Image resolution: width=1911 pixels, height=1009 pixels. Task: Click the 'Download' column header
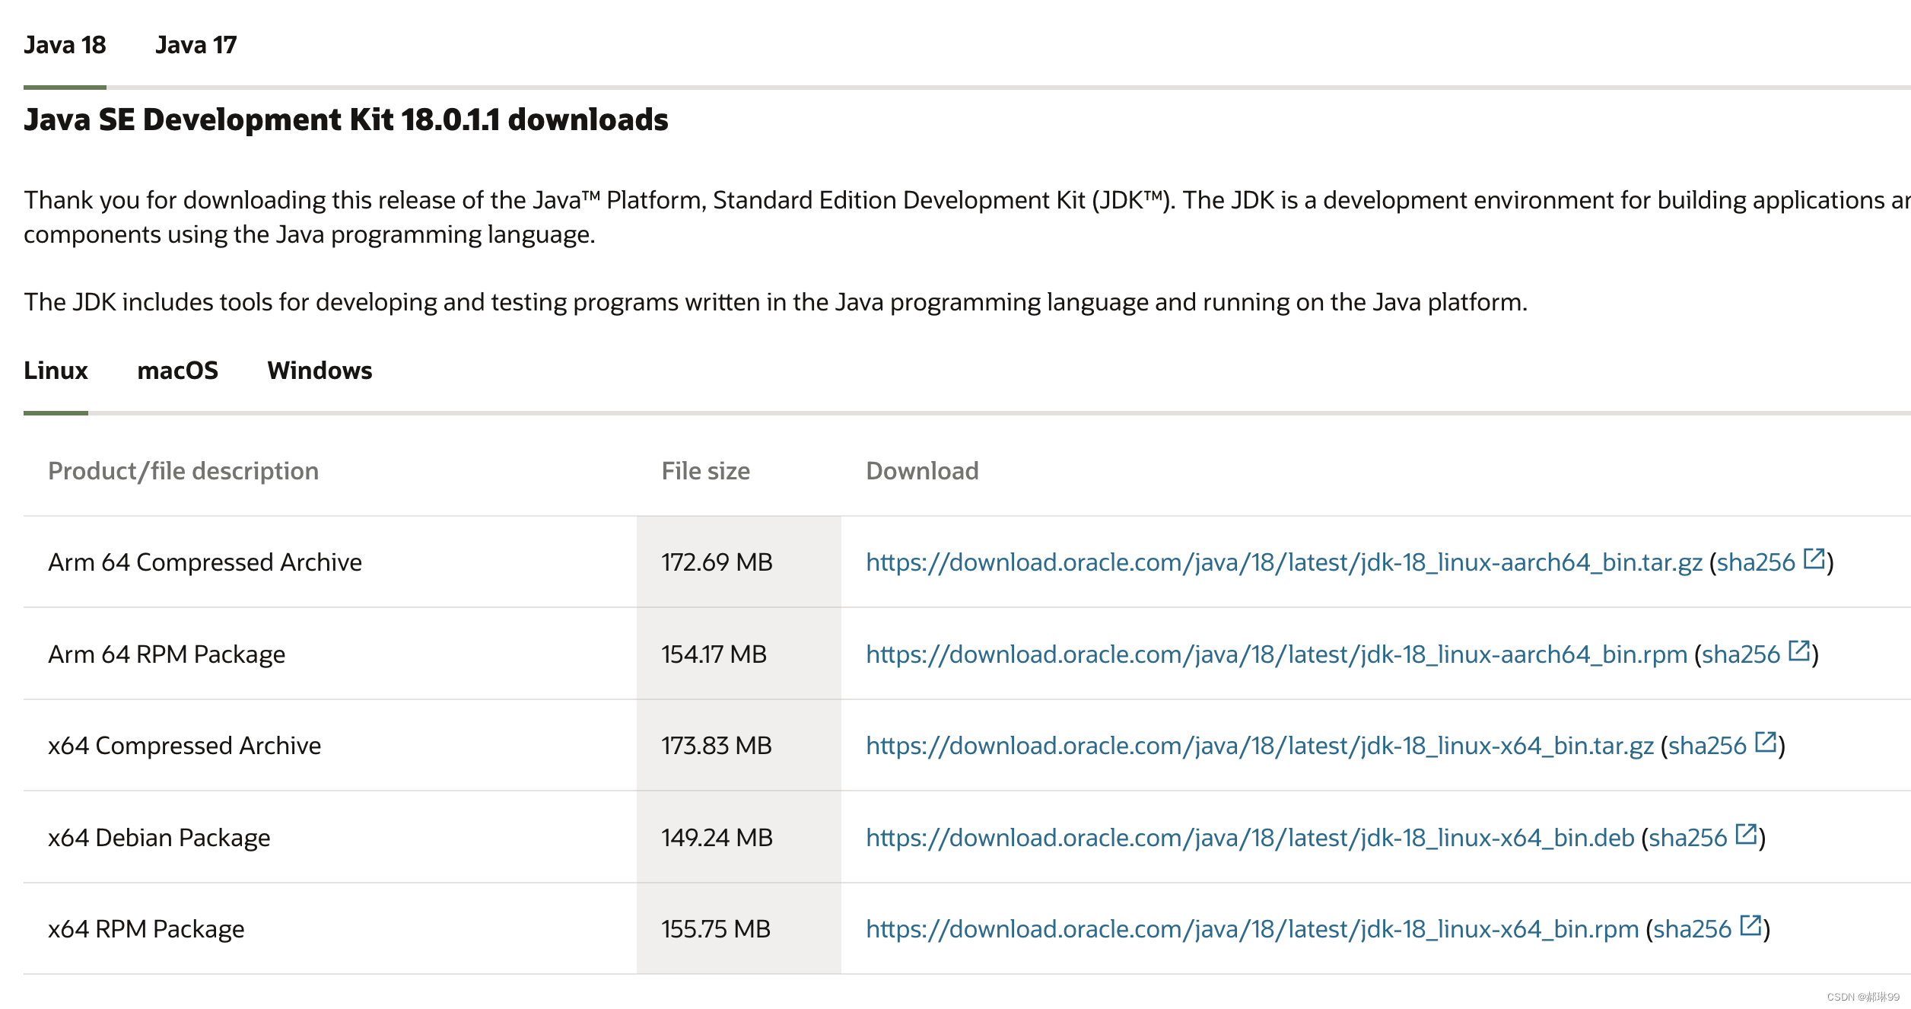922,472
